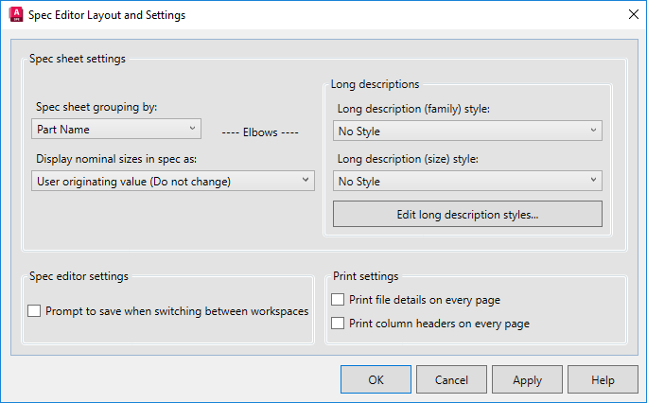Click the Elbows grouping preview text
This screenshot has height=403, width=647.
coord(259,131)
